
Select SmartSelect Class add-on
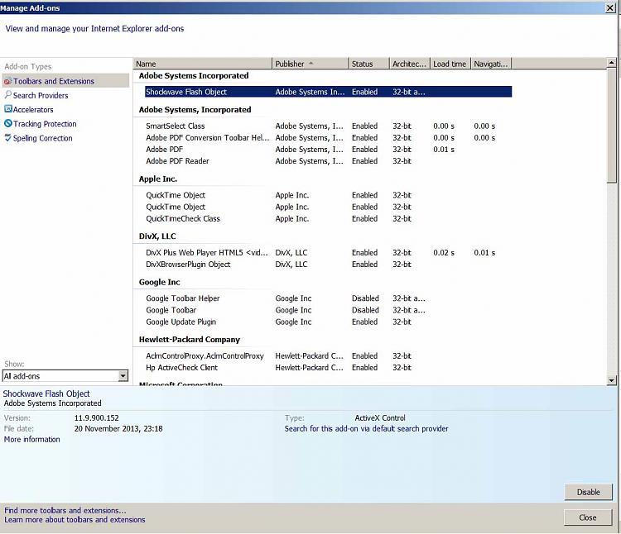coord(329,126)
